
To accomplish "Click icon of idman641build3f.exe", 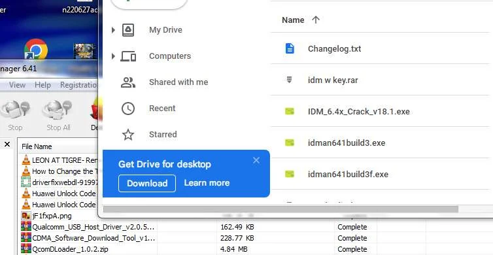I will click(x=289, y=174).
